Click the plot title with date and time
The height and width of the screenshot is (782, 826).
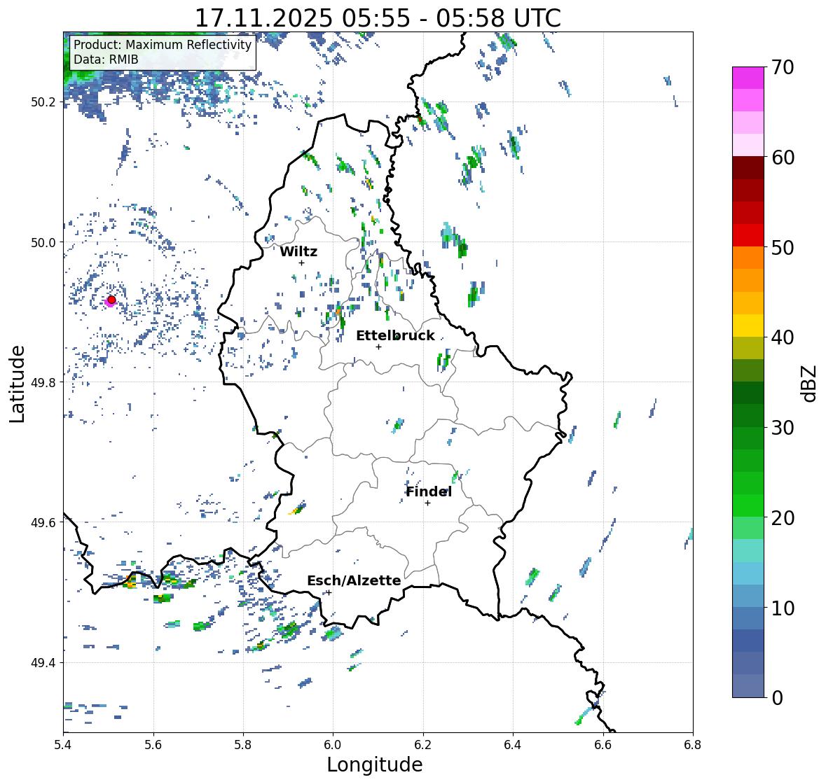(x=378, y=18)
